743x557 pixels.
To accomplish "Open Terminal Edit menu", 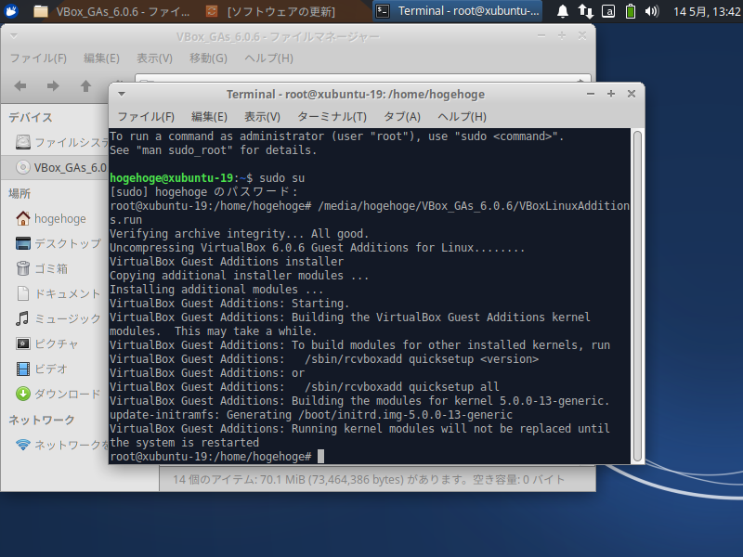I will 209,117.
